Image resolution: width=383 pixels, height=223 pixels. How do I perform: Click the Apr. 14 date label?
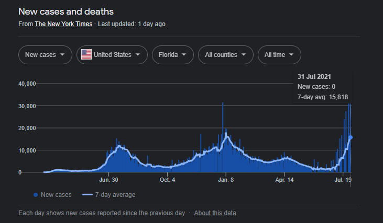(284, 180)
